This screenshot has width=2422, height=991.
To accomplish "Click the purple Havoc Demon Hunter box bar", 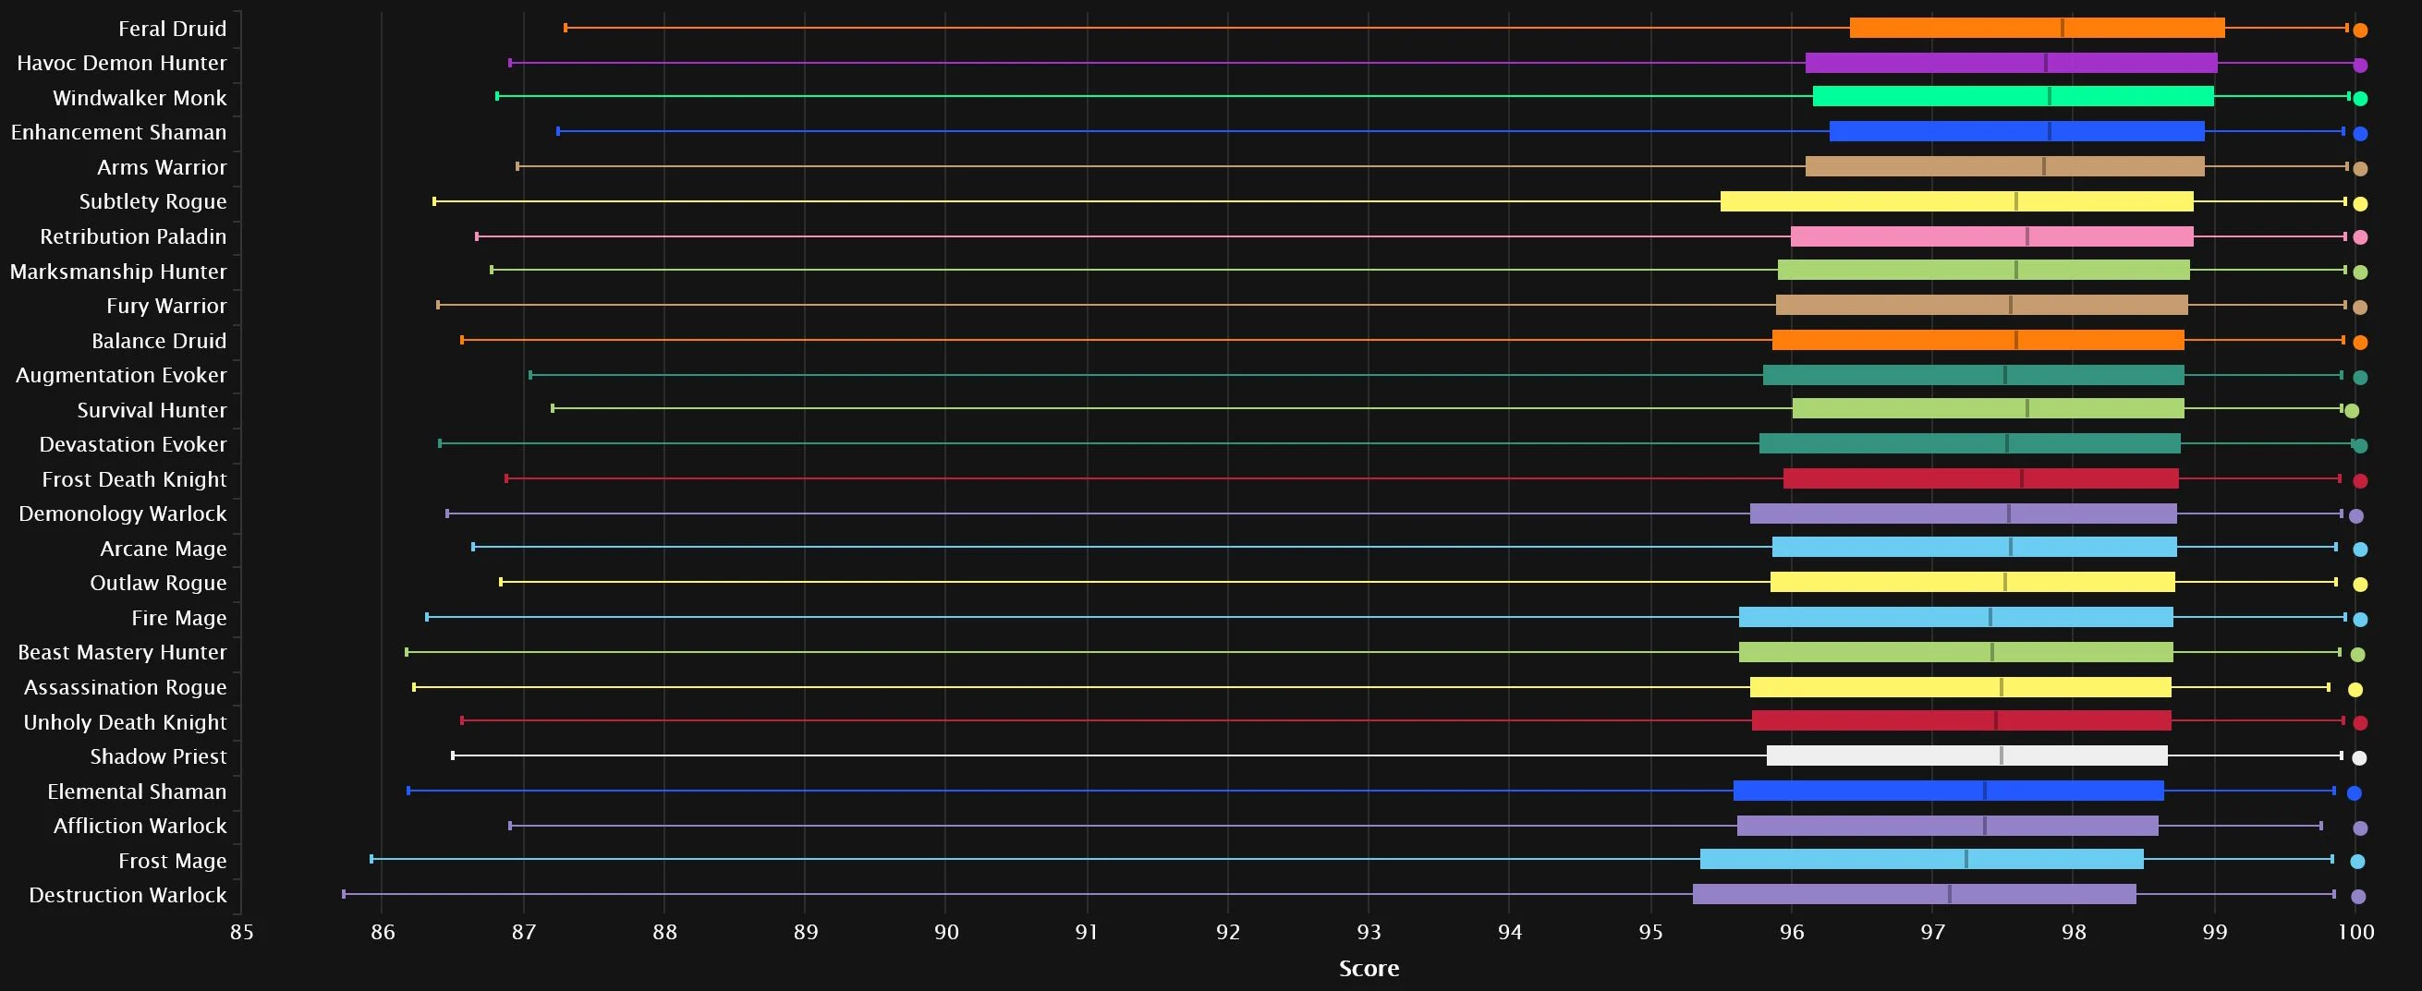I will point(2012,63).
